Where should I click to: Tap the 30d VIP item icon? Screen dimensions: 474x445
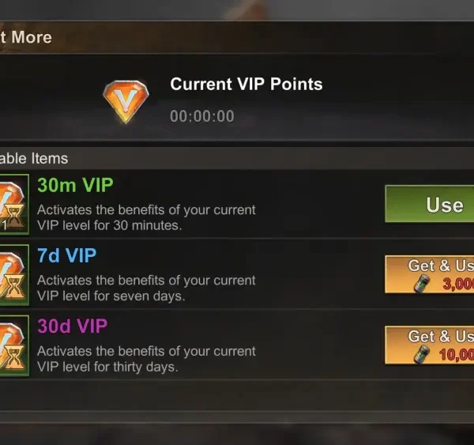click(x=14, y=345)
